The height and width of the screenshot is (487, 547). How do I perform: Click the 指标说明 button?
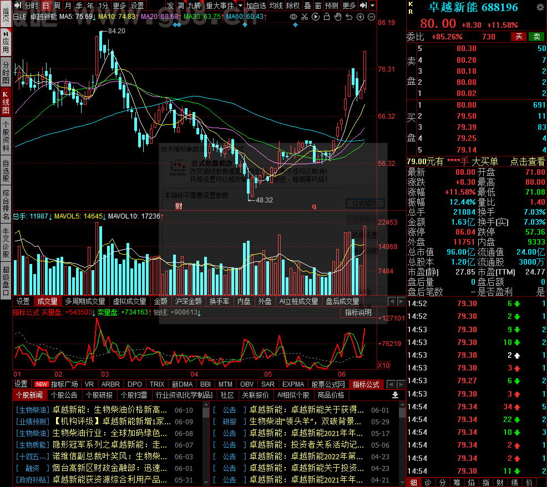tap(358, 313)
